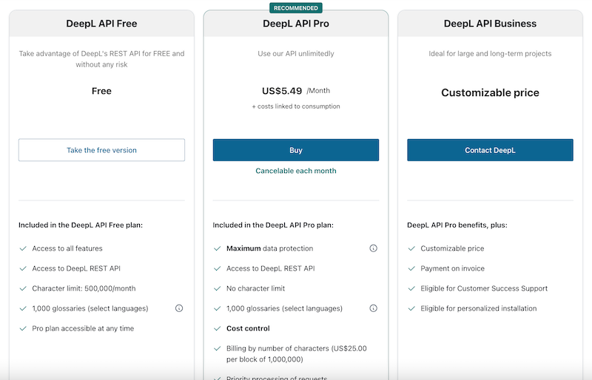Click the 'Free' price text in Free plan
Viewport: 592px width, 380px height.
[101, 91]
